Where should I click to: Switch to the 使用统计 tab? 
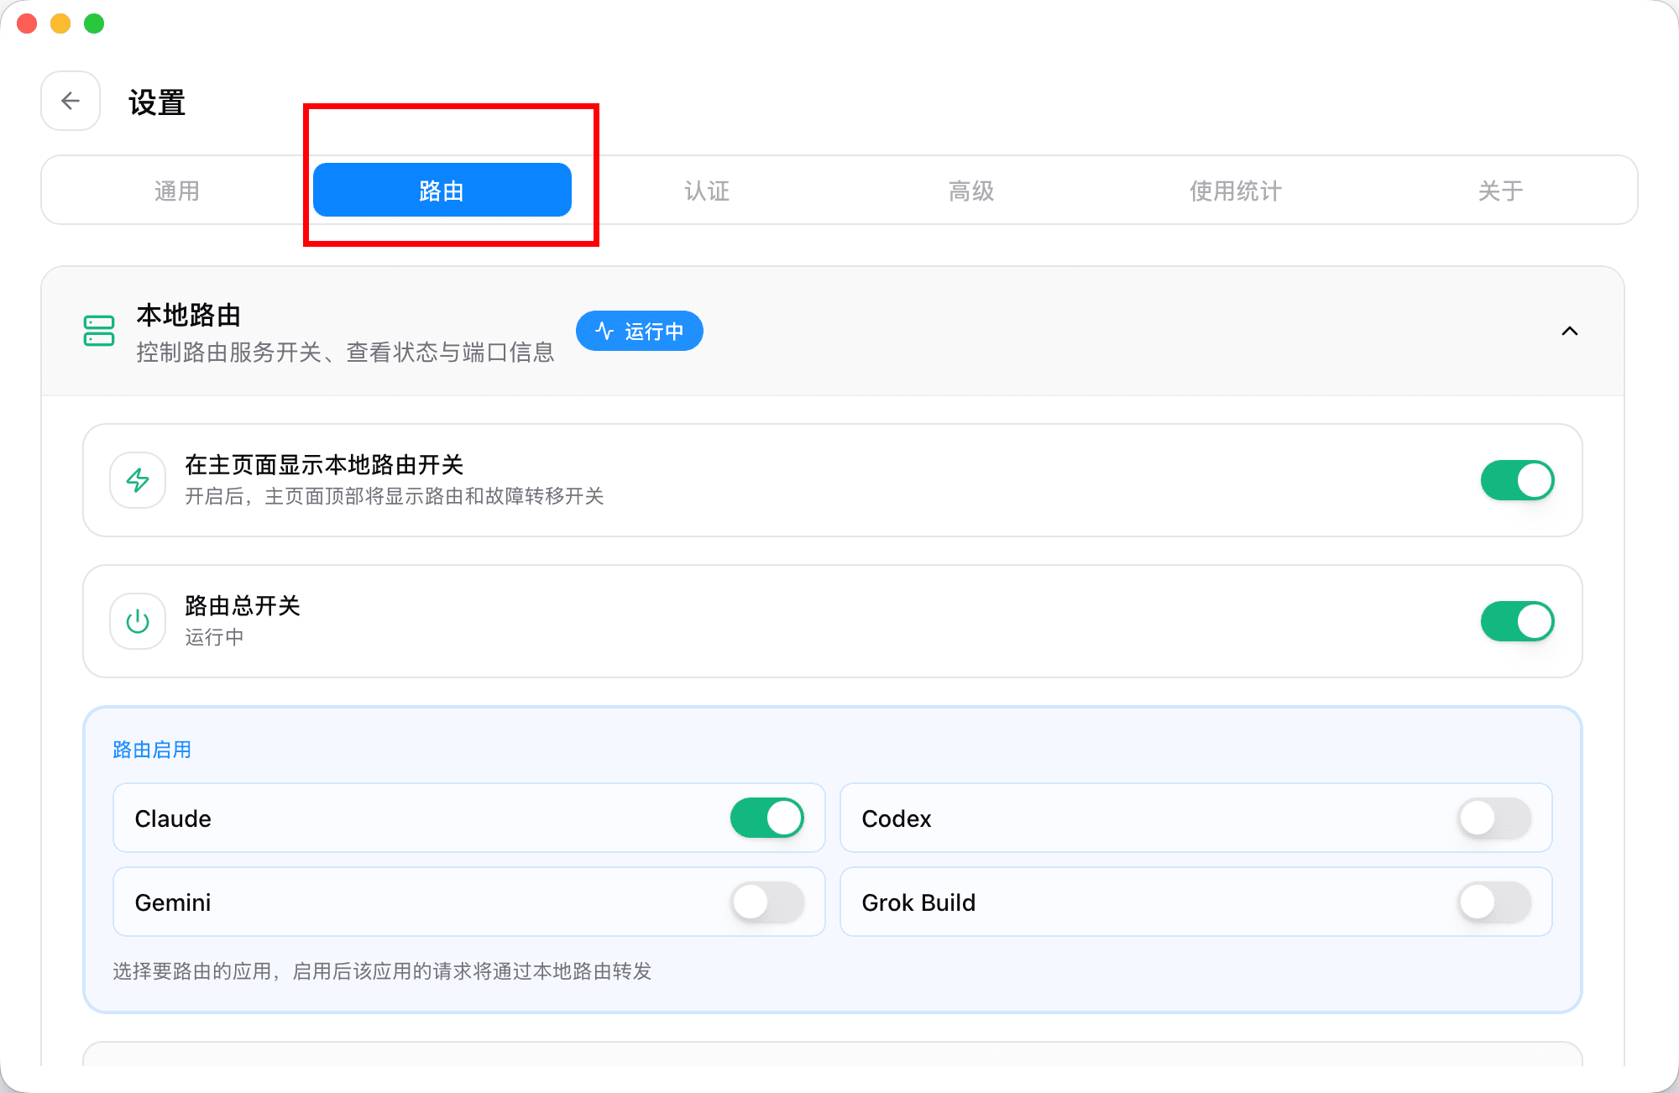point(1236,191)
